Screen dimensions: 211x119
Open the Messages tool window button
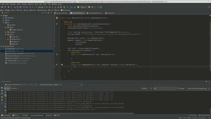click(x=6, y=115)
